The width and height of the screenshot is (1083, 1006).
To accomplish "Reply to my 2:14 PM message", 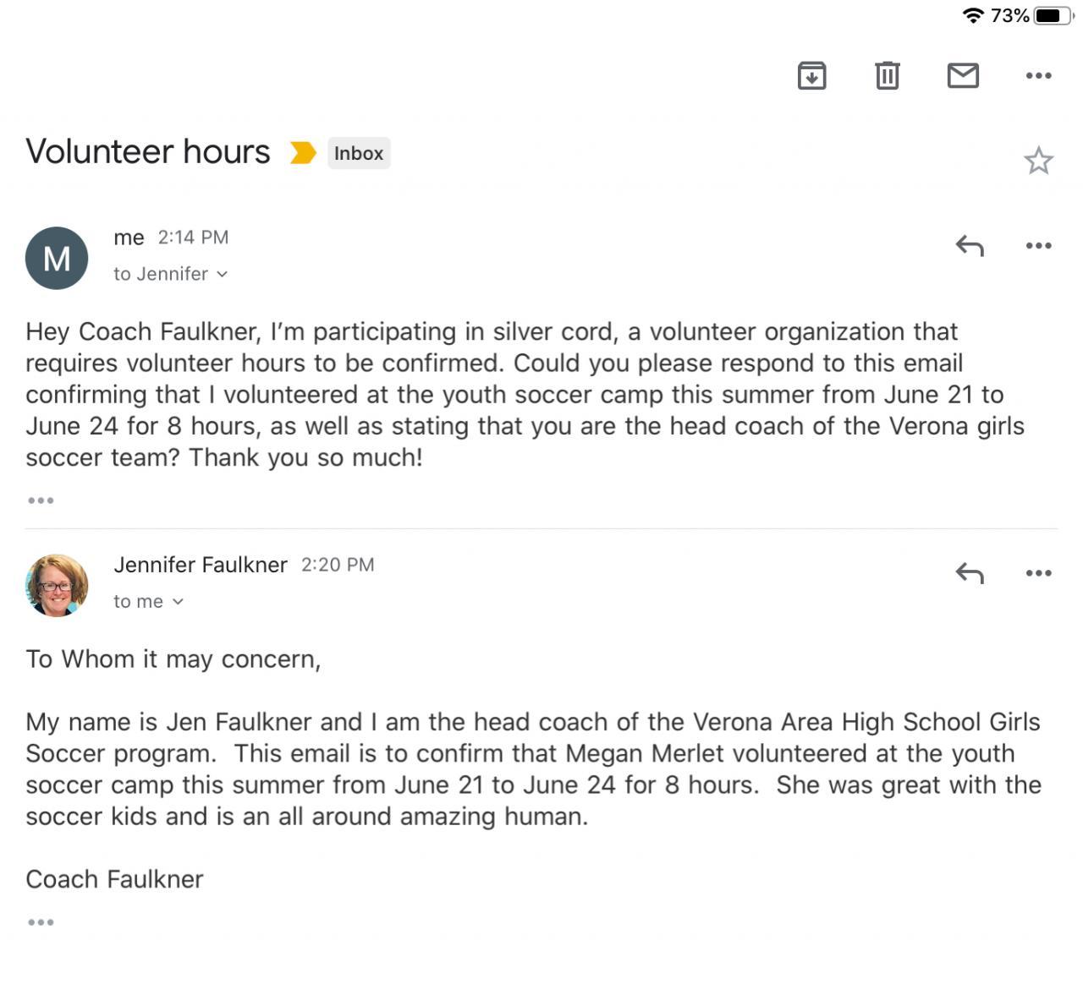I will coord(970,246).
